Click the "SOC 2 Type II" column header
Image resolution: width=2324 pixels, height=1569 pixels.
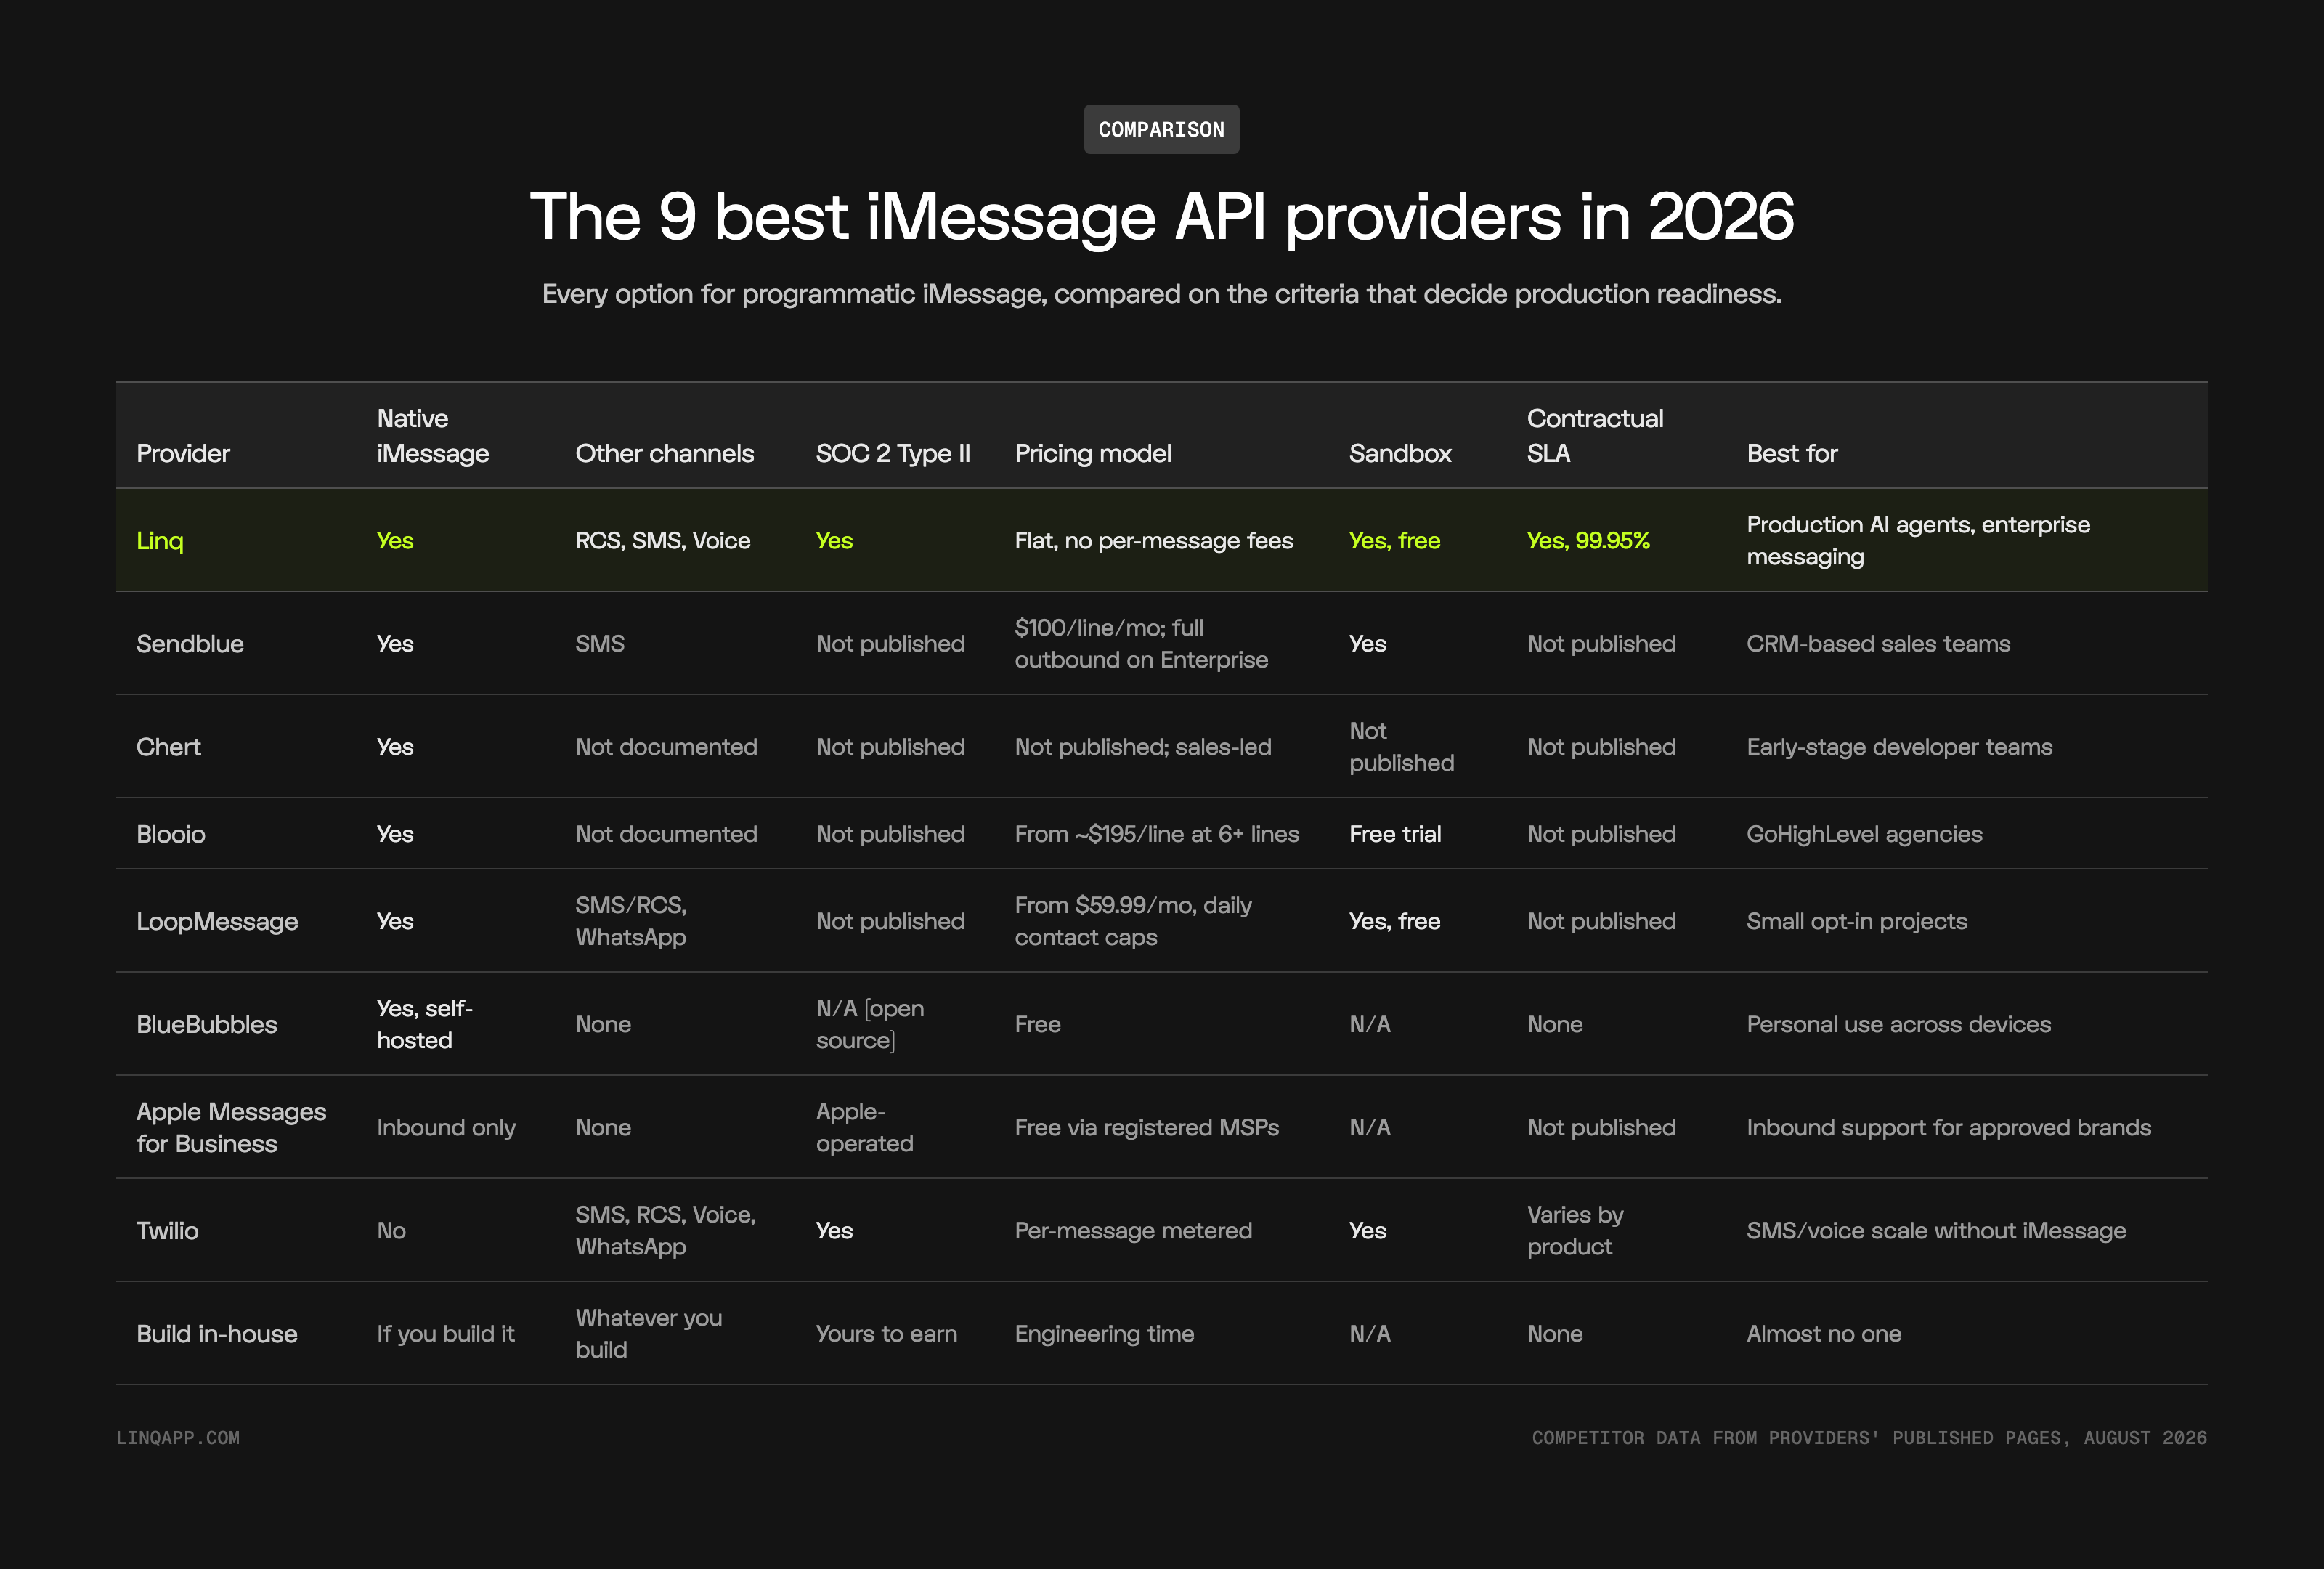coord(893,453)
